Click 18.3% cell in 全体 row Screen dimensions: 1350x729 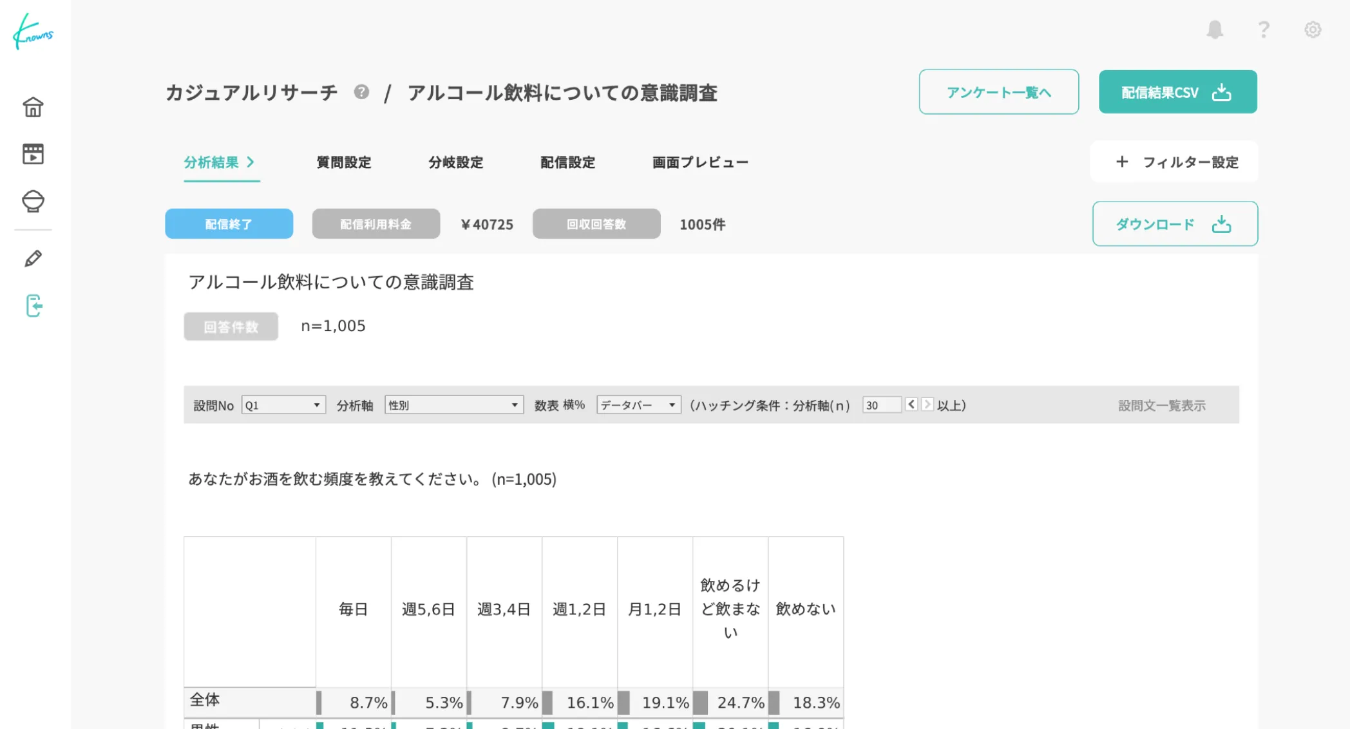tap(805, 703)
